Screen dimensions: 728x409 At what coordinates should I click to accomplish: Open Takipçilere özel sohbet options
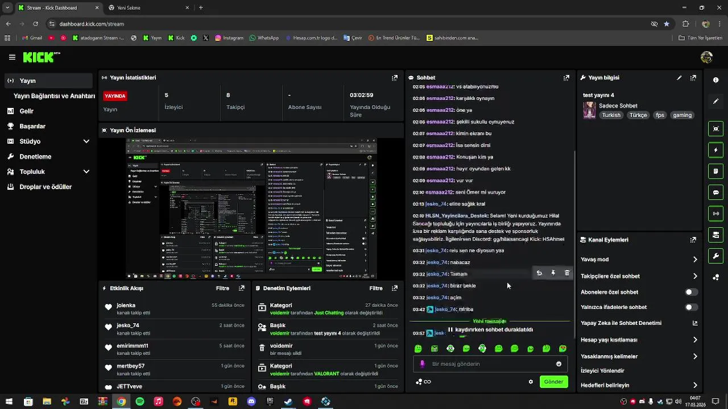point(639,276)
